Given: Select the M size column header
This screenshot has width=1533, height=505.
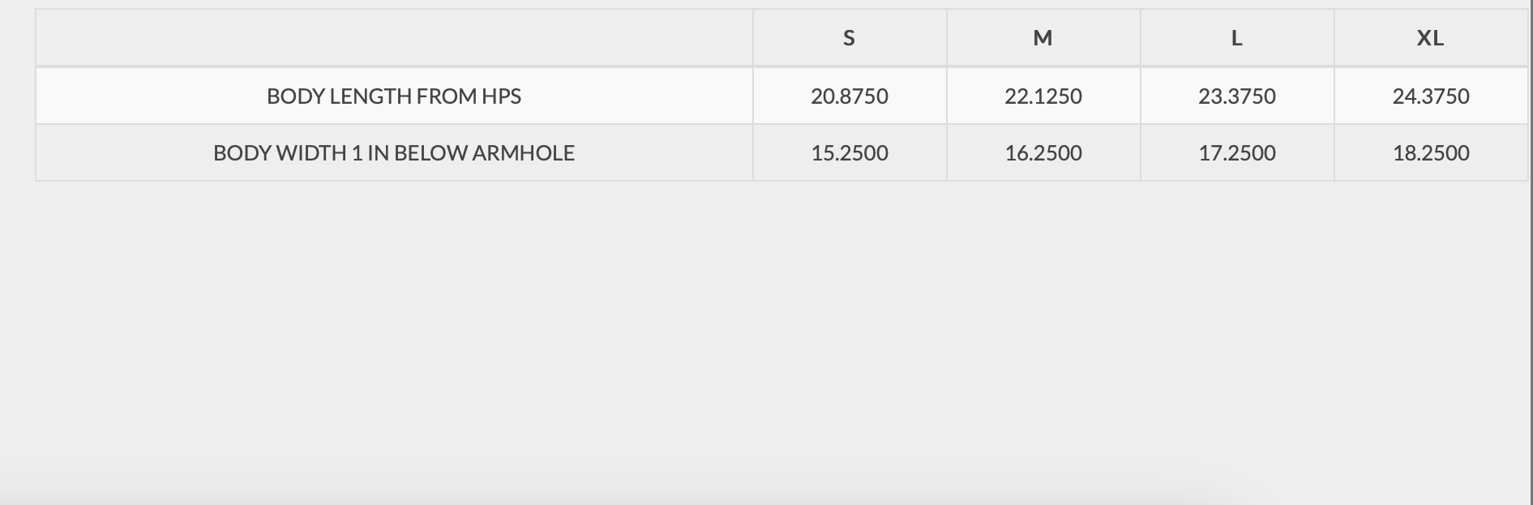Looking at the screenshot, I should click(1043, 38).
